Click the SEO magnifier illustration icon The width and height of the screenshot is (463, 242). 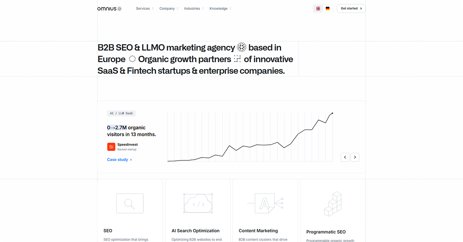tap(130, 203)
